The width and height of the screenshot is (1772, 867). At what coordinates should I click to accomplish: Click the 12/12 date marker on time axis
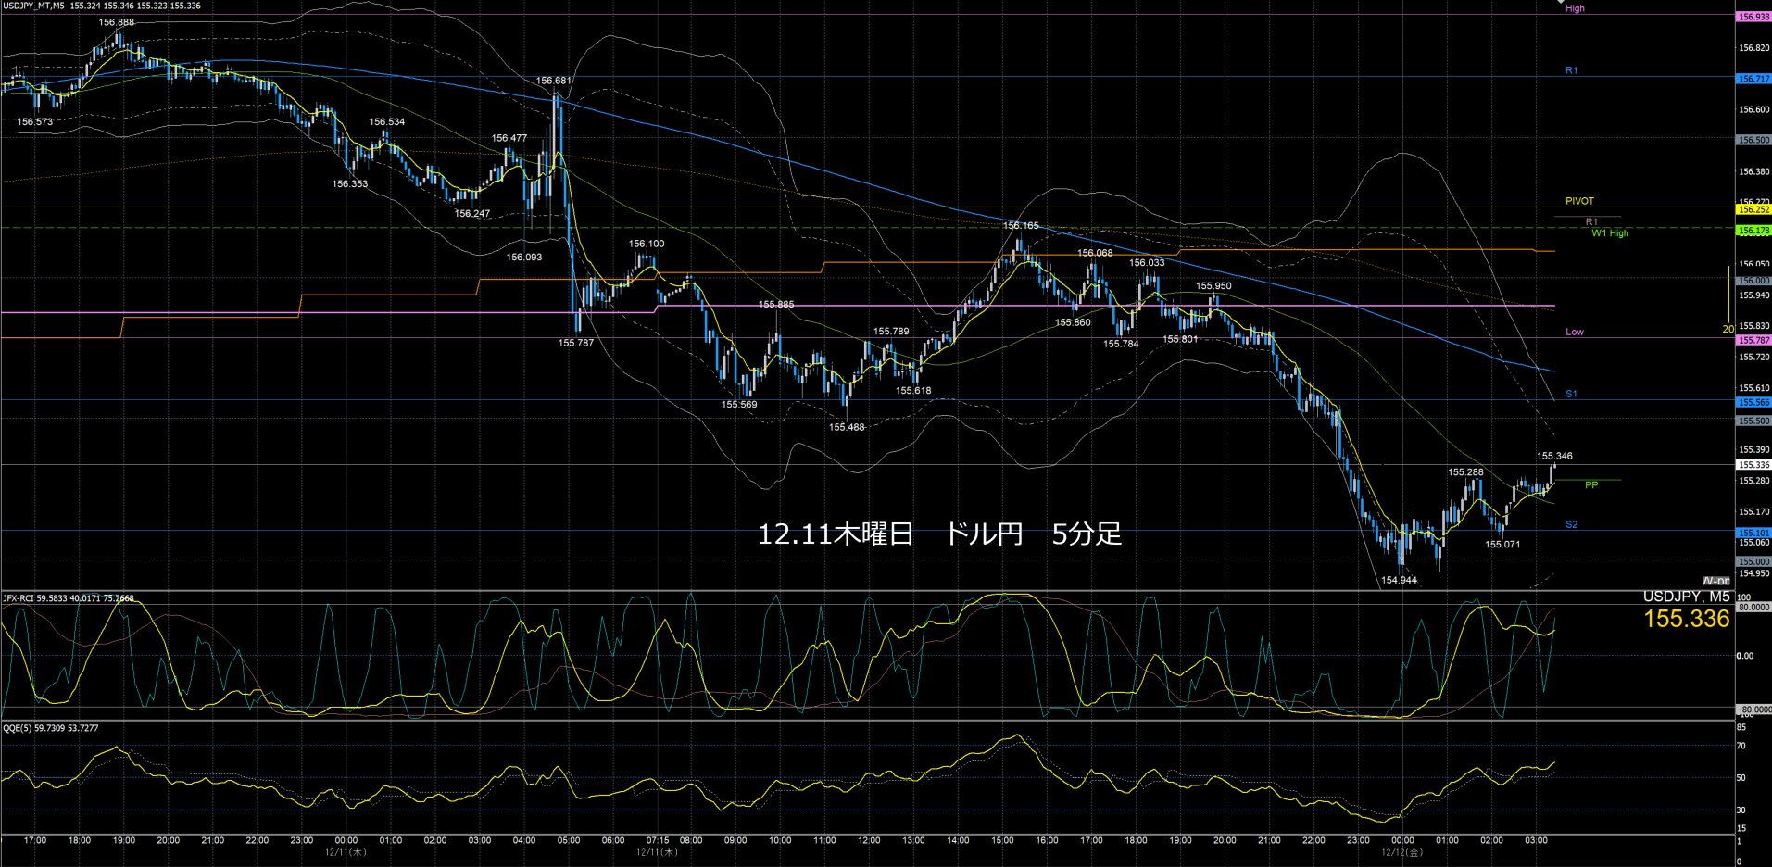pos(1401,852)
